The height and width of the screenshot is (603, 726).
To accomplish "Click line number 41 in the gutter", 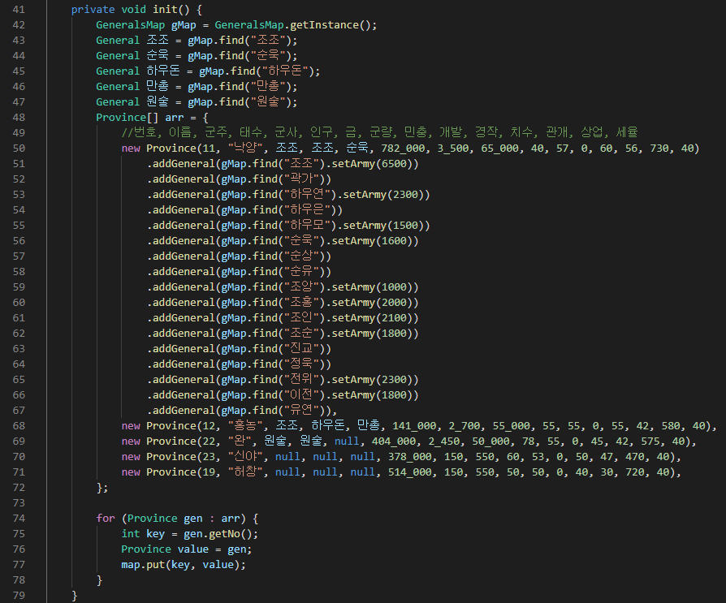I will point(19,10).
